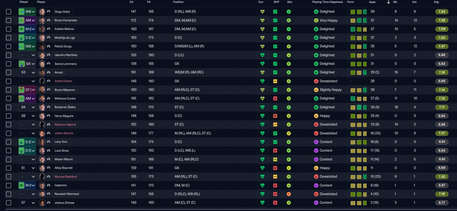Click the Leny Yoro name button
457x211 pixels.
61,142
